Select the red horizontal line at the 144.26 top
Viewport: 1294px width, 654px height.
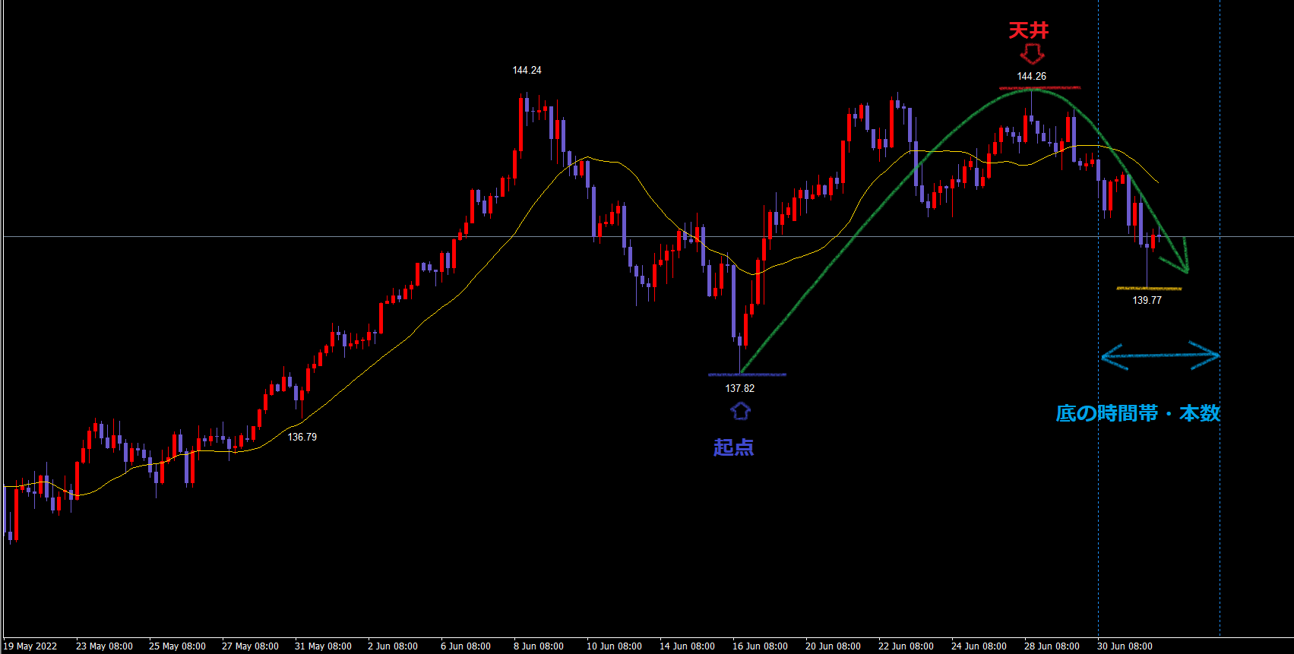pyautogui.click(x=1039, y=88)
